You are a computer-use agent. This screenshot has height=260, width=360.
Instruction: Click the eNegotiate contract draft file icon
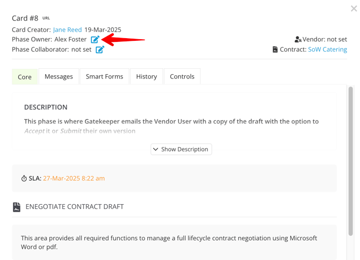point(17,207)
